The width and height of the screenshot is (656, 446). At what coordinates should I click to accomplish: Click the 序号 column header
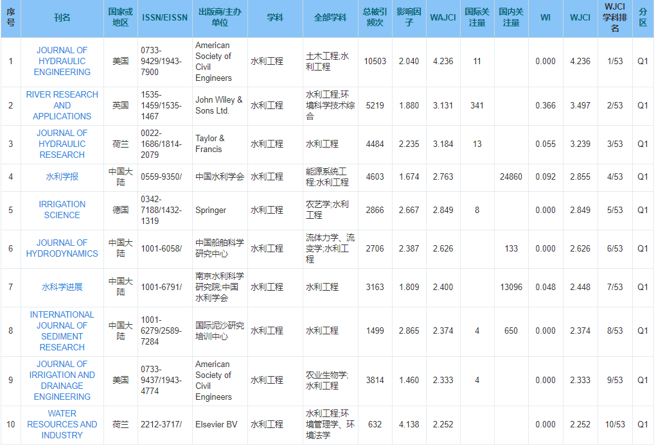(x=10, y=17)
